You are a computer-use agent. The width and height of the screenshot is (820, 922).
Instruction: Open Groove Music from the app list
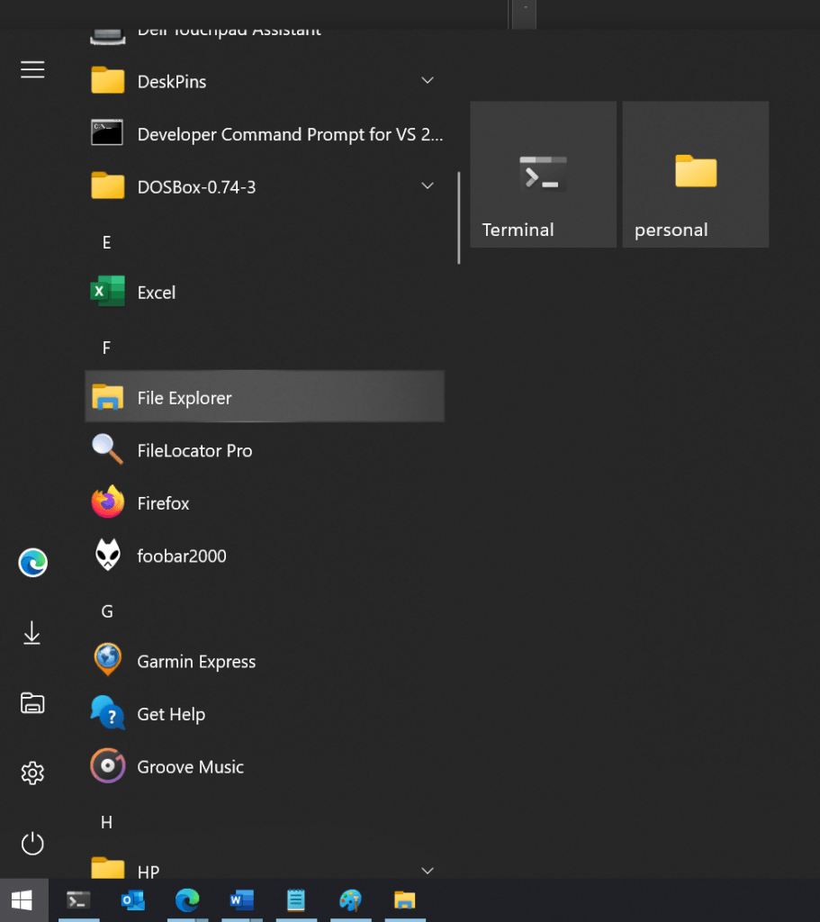tap(190, 767)
